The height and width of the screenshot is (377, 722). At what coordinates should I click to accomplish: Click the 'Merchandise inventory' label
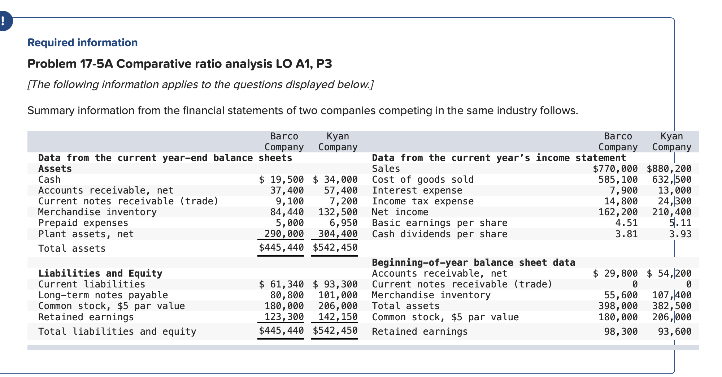97,212
